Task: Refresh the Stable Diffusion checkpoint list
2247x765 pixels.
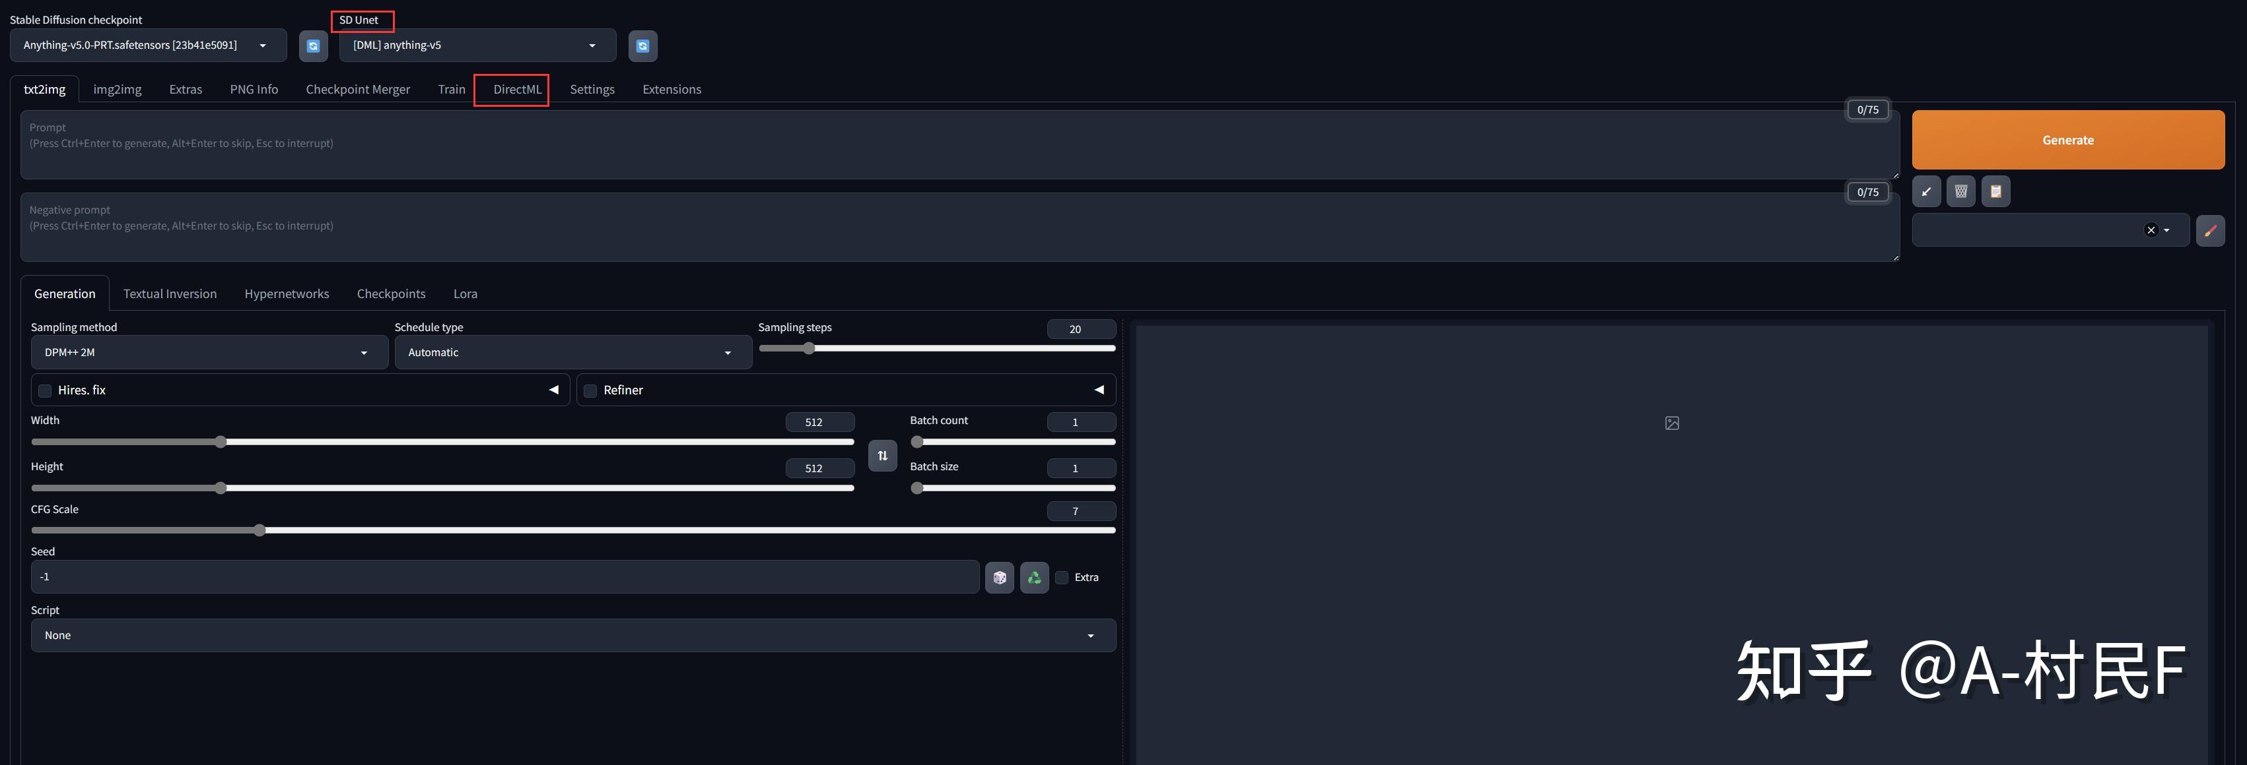Action: tap(313, 46)
